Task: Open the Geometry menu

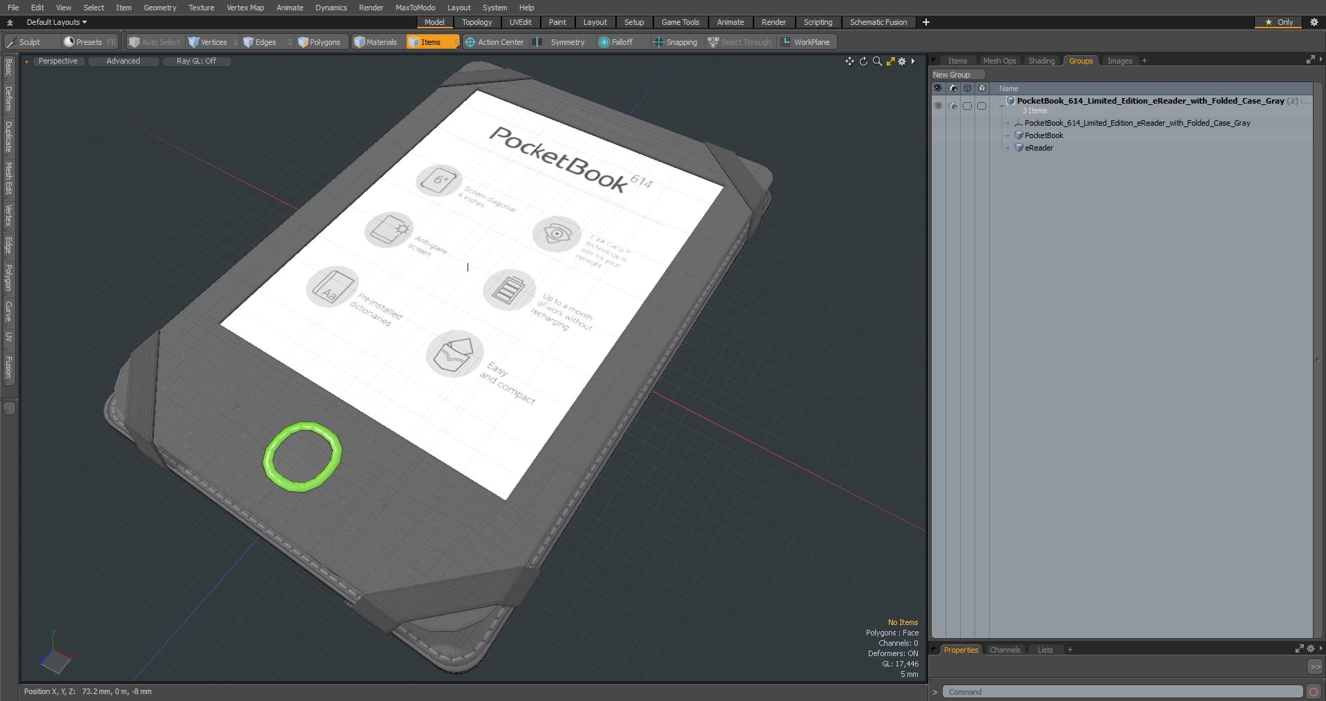Action: pyautogui.click(x=160, y=8)
